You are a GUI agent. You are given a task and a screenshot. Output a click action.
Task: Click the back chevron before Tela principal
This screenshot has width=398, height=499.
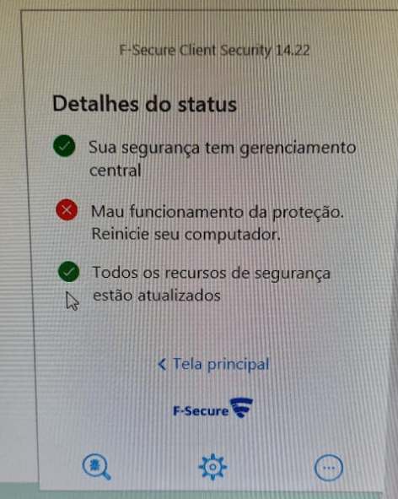[162, 365]
